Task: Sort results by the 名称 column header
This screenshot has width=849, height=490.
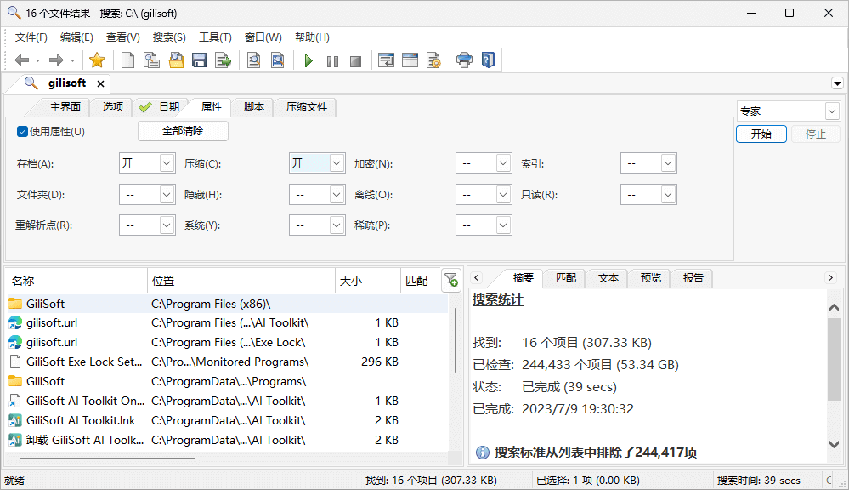Action: [x=76, y=280]
